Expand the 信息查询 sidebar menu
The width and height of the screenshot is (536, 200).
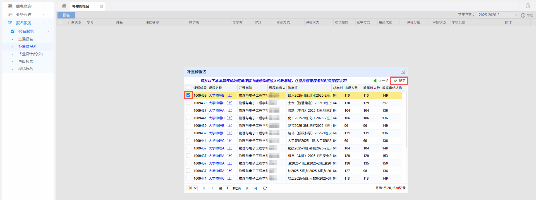tap(24, 6)
